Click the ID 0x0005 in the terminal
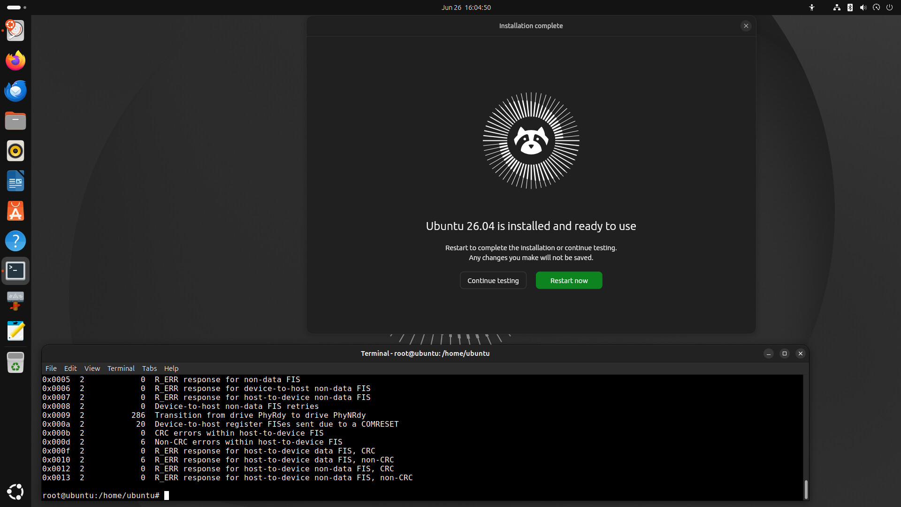The image size is (901, 507). 56,380
